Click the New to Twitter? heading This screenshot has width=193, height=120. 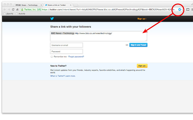[x=58, y=66]
